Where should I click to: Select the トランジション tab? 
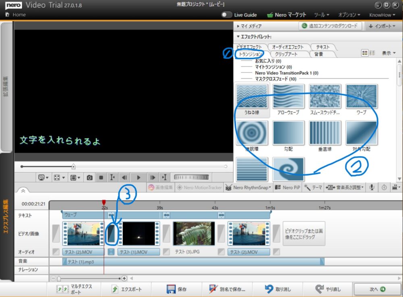250,54
